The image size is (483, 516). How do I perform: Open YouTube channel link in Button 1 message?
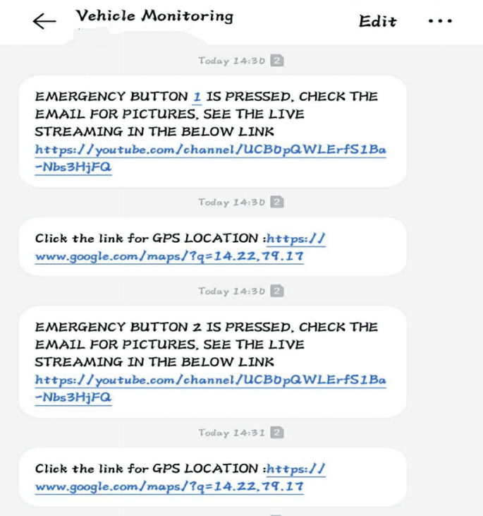210,150
